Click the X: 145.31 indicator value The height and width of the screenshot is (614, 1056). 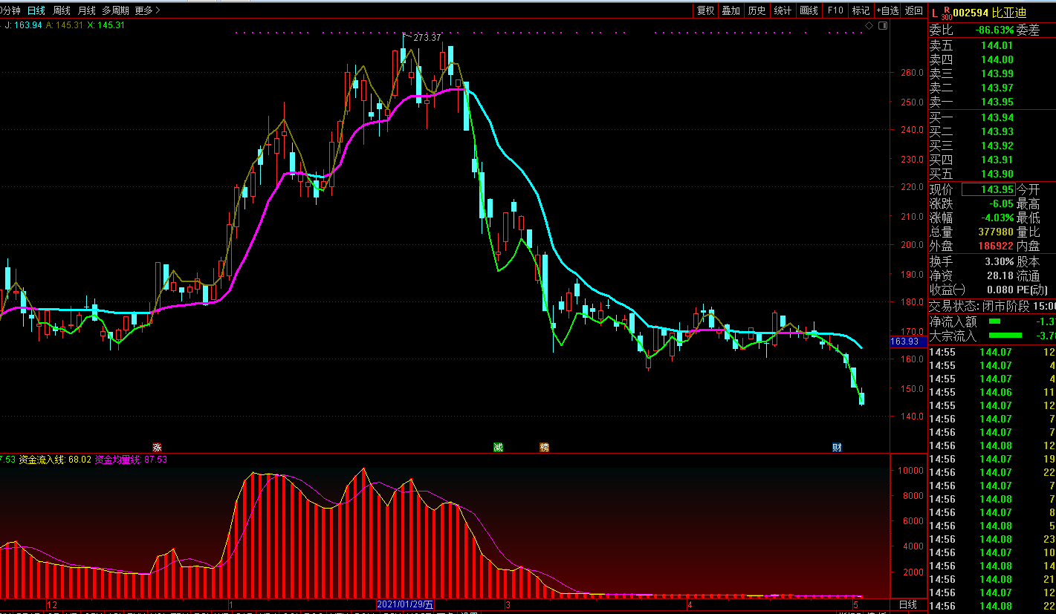(106, 25)
